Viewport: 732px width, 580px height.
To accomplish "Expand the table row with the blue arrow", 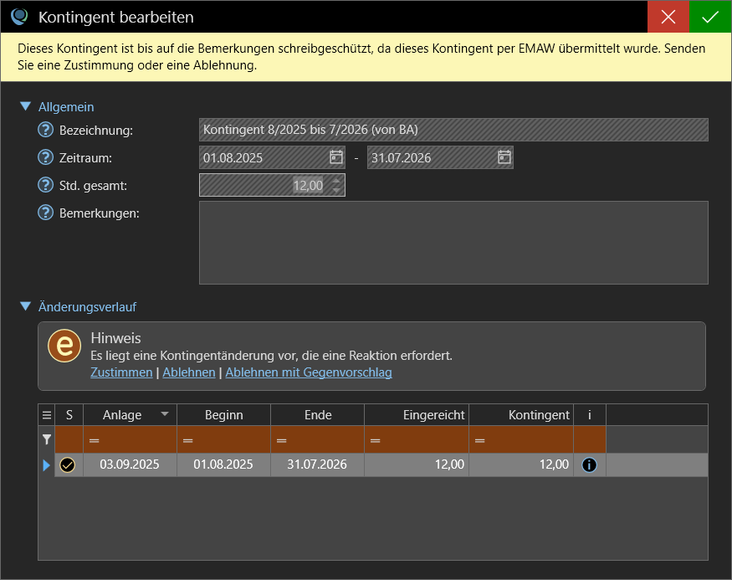I will pos(46,465).
